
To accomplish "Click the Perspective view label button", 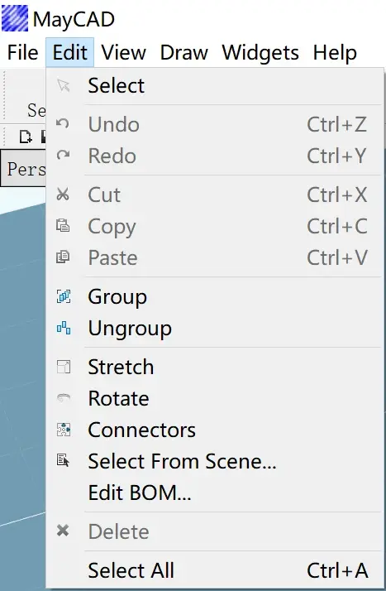I will click(23, 169).
